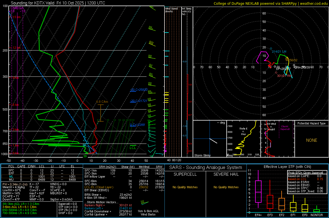
Task: Click the -20 C=21721' height label
Action: tap(139, 101)
